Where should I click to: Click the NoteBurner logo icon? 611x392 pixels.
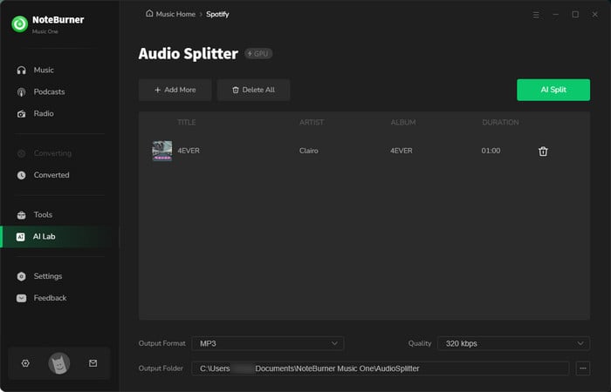coord(19,24)
